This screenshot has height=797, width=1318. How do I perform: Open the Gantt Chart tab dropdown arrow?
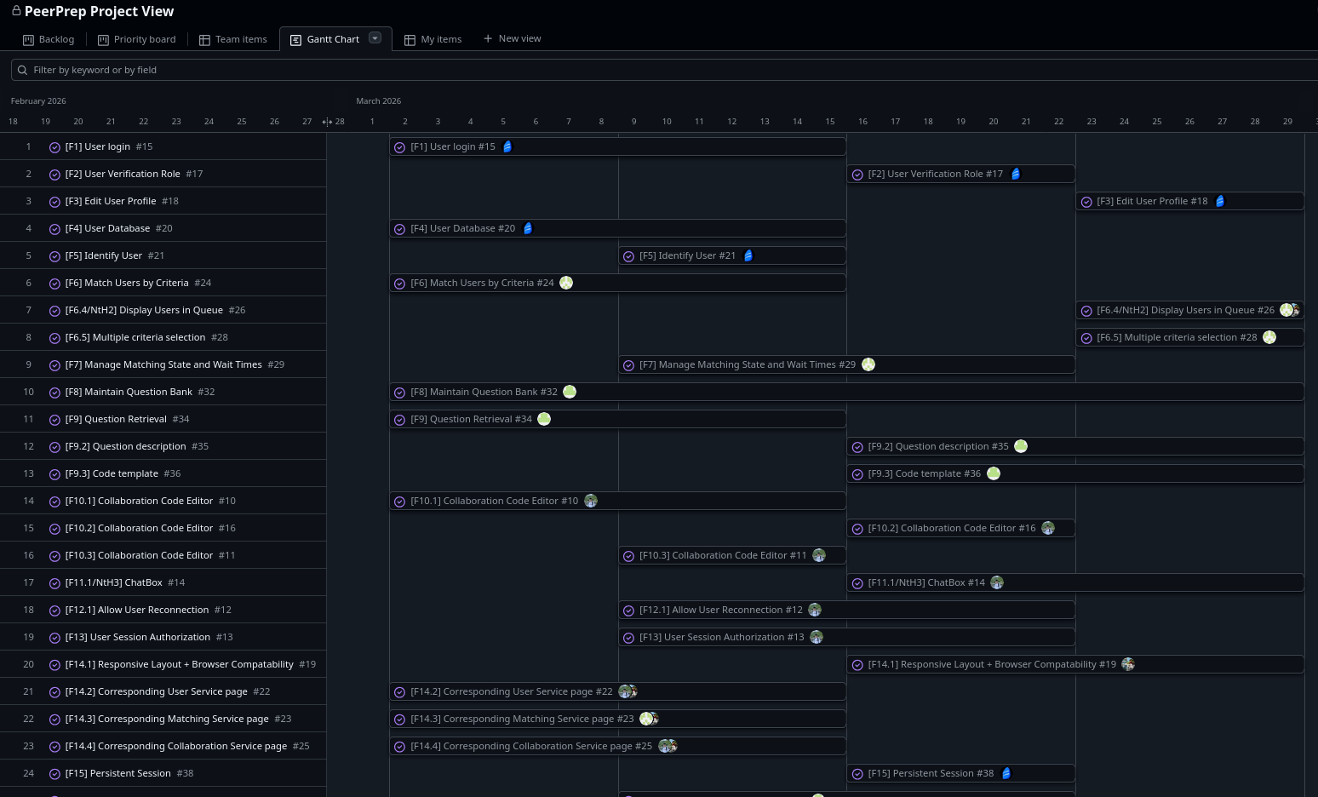click(x=375, y=38)
